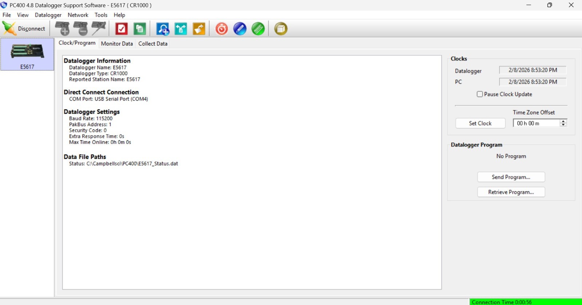The image size is (582, 305).
Task: Open the Datalogger menu
Action: pyautogui.click(x=48, y=15)
